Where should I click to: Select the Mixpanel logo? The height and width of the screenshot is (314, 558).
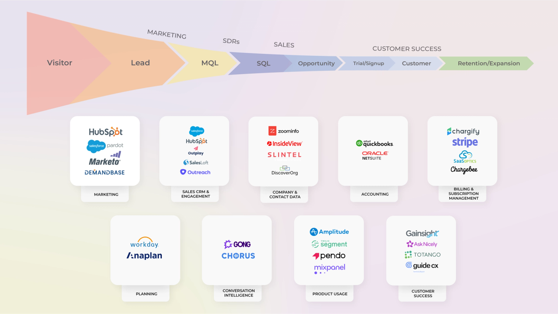[329, 269]
